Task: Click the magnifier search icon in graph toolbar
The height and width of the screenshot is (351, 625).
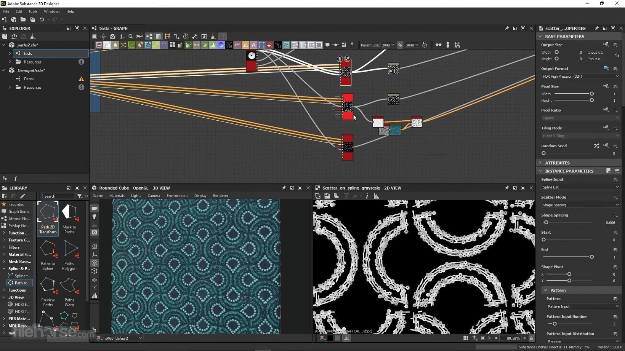Action: click(131, 37)
